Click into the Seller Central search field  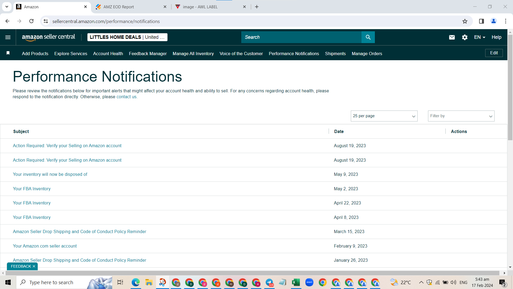[301, 37]
